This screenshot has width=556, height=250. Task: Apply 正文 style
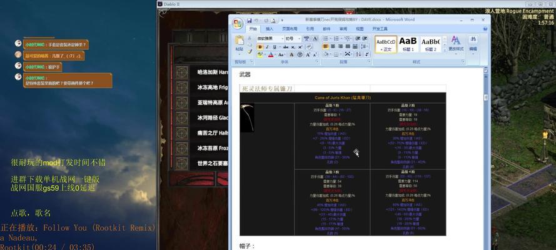[386, 44]
